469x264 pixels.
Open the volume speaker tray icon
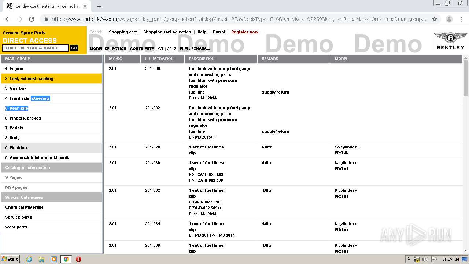425,259
